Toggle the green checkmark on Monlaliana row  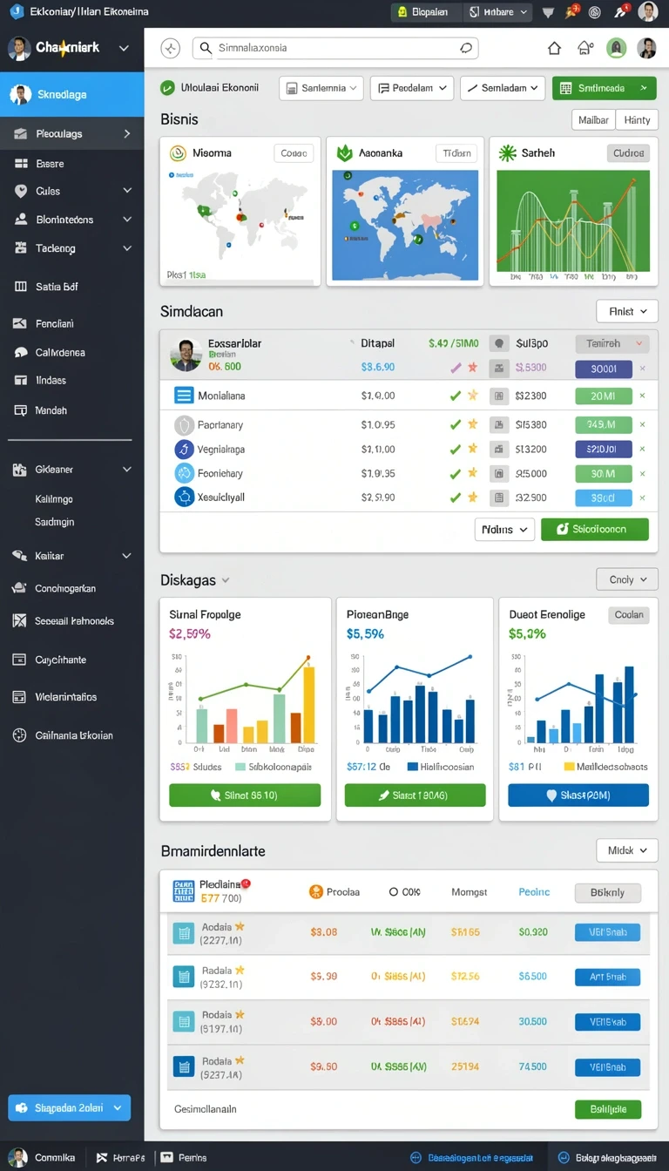pos(455,396)
